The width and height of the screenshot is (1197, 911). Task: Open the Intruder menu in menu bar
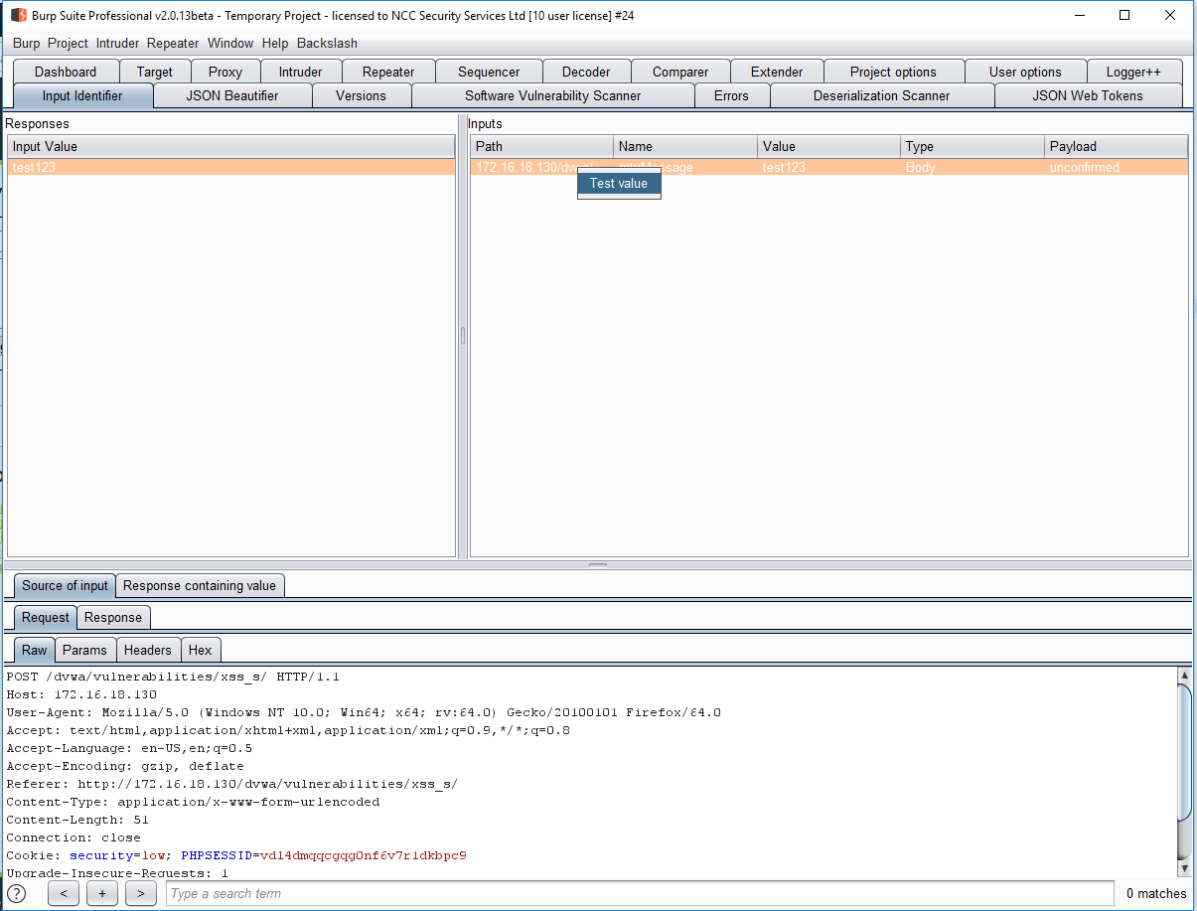117,43
